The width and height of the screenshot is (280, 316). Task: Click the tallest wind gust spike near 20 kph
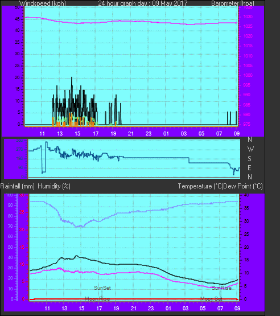point(72,78)
